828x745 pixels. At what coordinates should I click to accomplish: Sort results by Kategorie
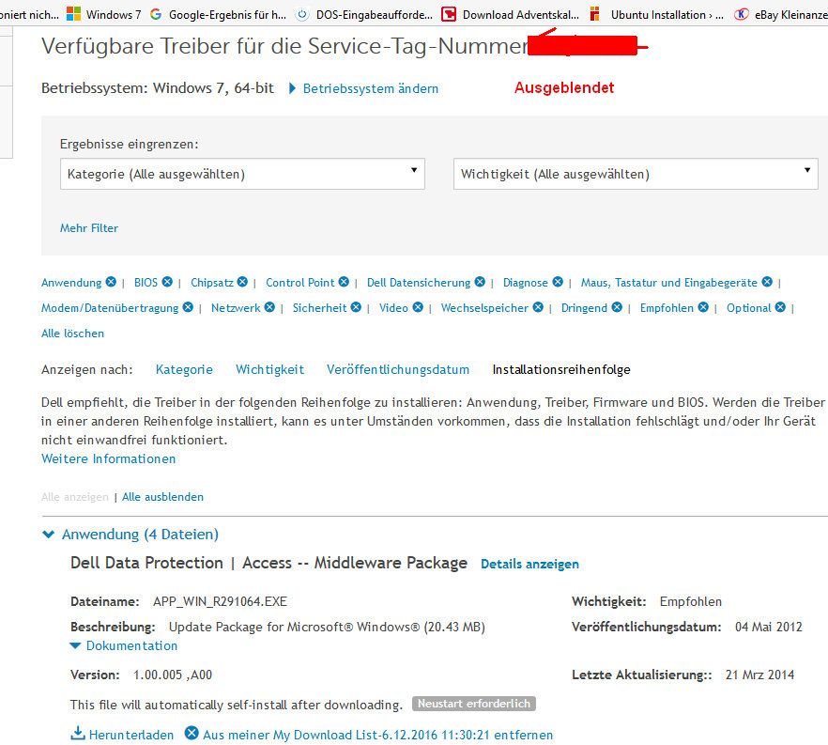pos(184,369)
